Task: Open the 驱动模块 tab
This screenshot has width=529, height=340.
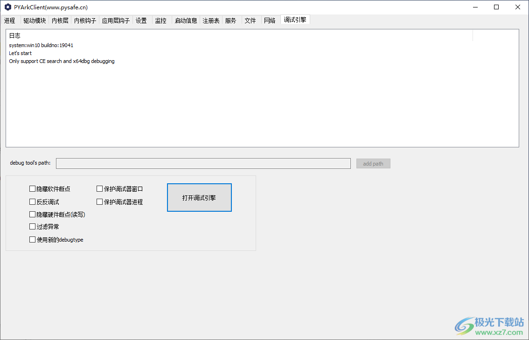Action: point(35,21)
